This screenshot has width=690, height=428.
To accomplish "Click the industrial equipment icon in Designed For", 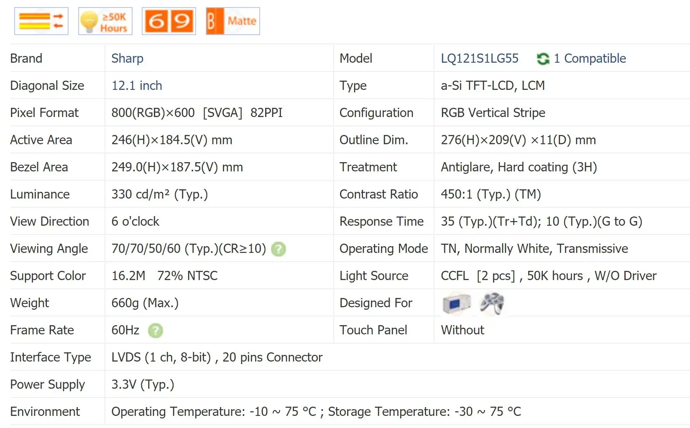I will tap(456, 303).
